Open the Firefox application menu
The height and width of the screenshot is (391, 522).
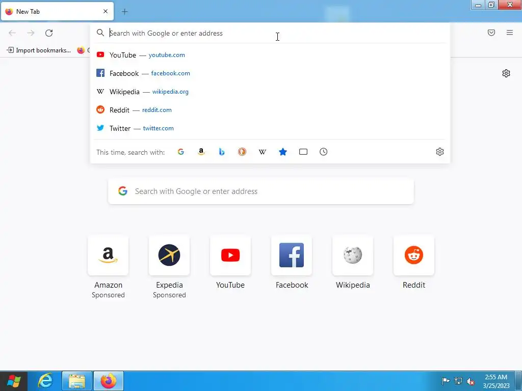point(510,33)
